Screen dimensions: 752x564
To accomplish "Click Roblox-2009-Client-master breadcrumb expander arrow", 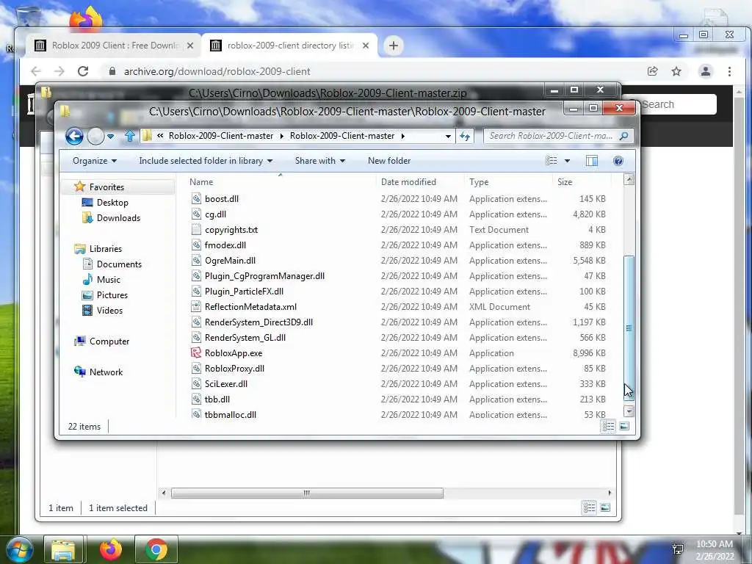I will coord(403,136).
